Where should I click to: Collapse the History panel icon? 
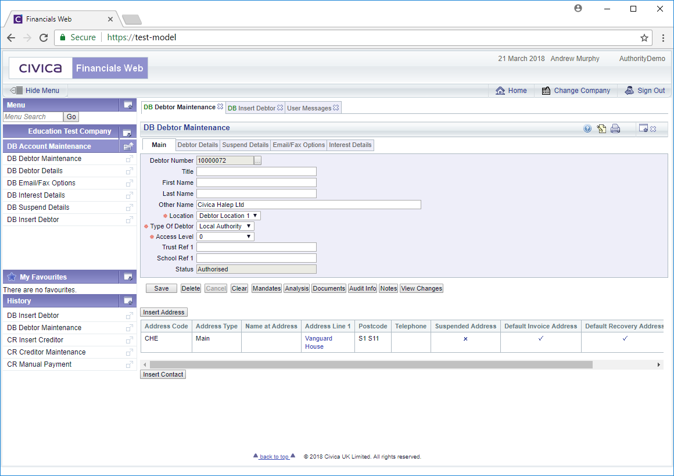pyautogui.click(x=128, y=301)
